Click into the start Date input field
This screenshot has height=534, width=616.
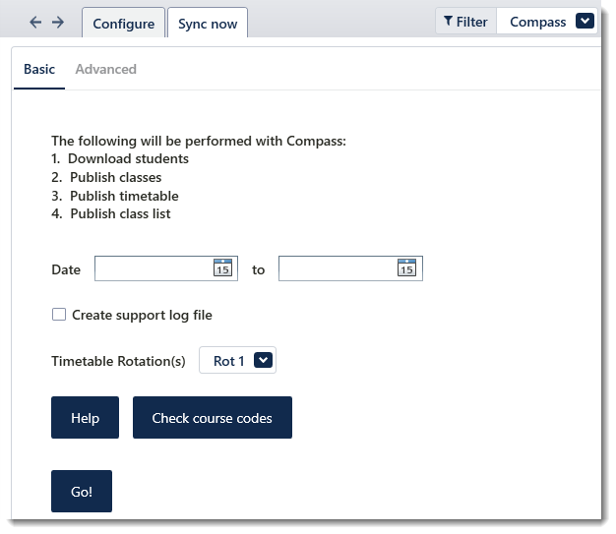tap(153, 268)
